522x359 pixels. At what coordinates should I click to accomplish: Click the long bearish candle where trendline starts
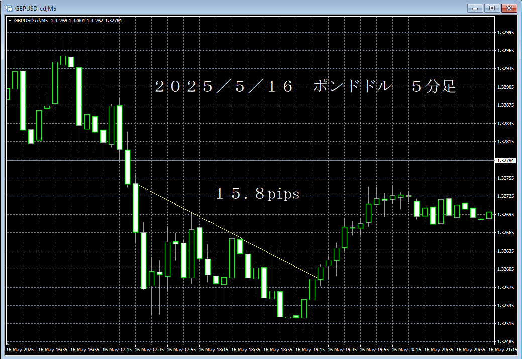point(135,208)
